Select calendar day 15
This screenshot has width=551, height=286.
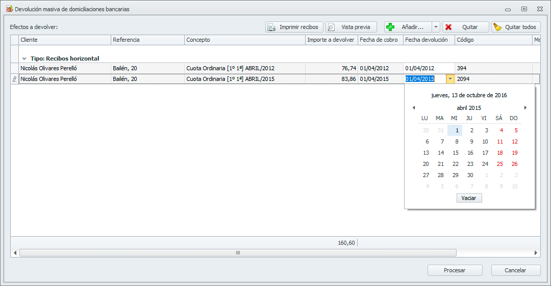(456, 153)
